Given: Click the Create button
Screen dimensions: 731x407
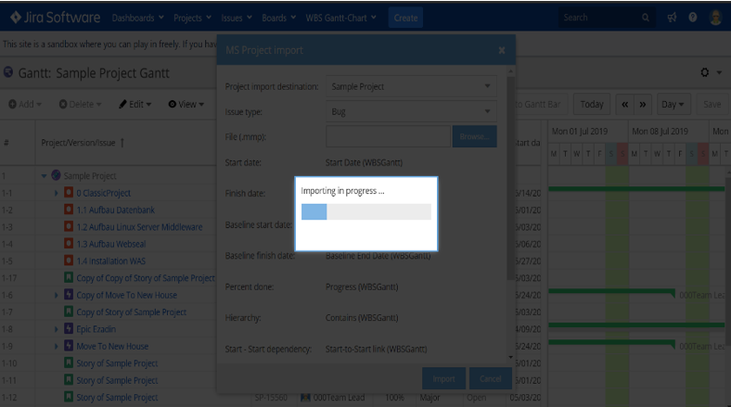Looking at the screenshot, I should coord(405,18).
